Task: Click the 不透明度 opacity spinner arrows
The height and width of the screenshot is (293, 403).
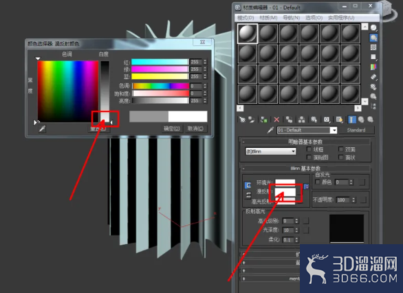Action: click(354, 199)
